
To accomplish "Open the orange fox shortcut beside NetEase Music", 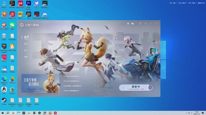I will click(x=4, y=15).
